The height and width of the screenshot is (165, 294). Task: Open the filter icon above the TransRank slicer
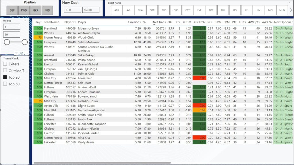16,53
